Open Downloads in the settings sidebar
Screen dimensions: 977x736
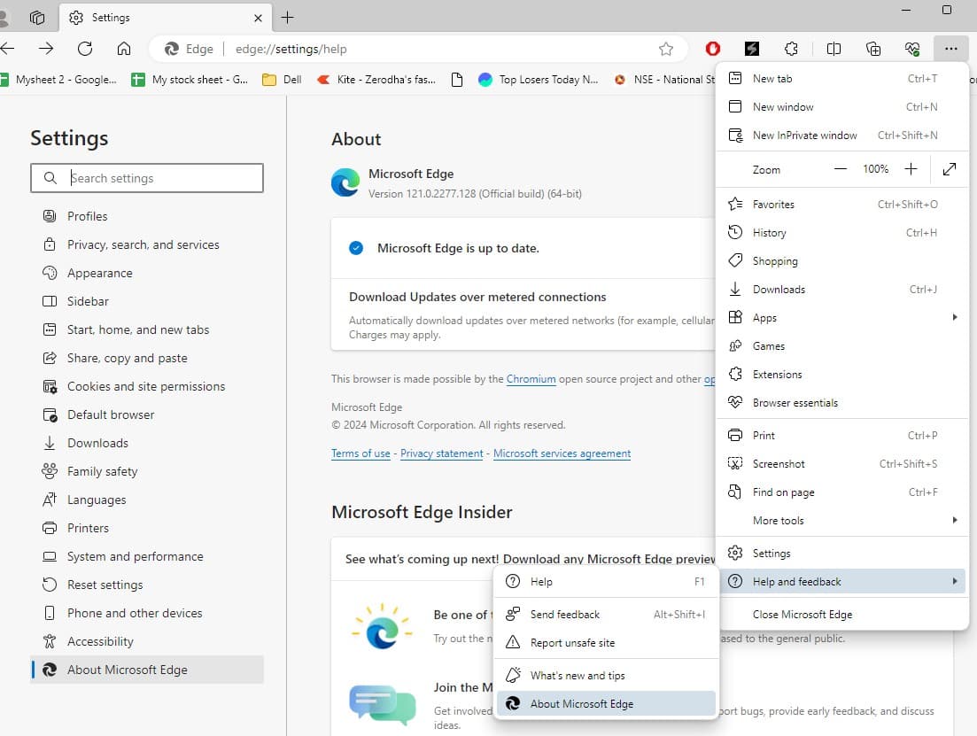point(147,443)
